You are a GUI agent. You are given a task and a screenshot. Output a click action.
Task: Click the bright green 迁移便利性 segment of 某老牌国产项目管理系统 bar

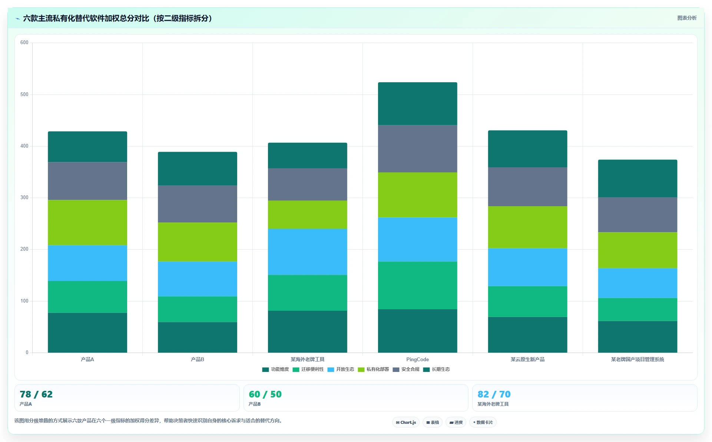(638, 310)
